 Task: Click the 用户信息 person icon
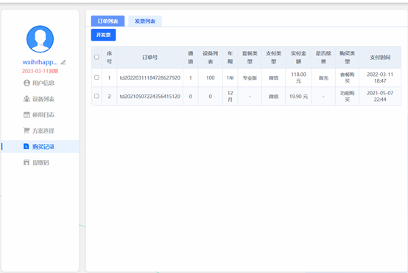coord(27,83)
